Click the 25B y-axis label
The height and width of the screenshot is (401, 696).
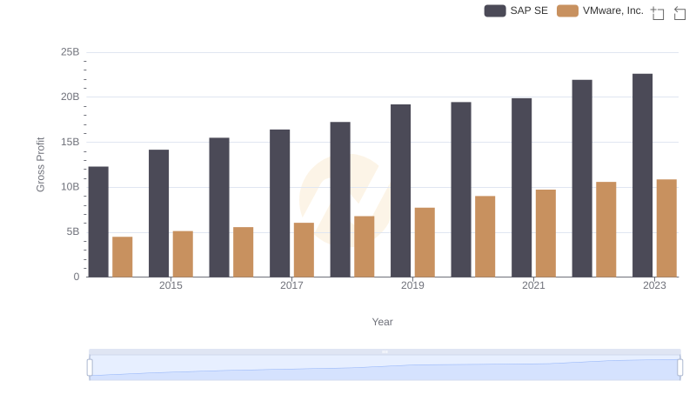(x=70, y=52)
